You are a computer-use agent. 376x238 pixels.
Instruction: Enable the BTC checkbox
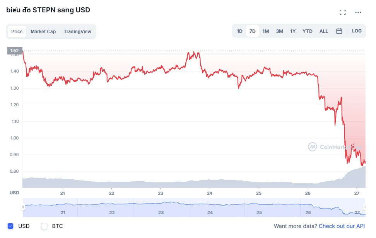tap(44, 226)
